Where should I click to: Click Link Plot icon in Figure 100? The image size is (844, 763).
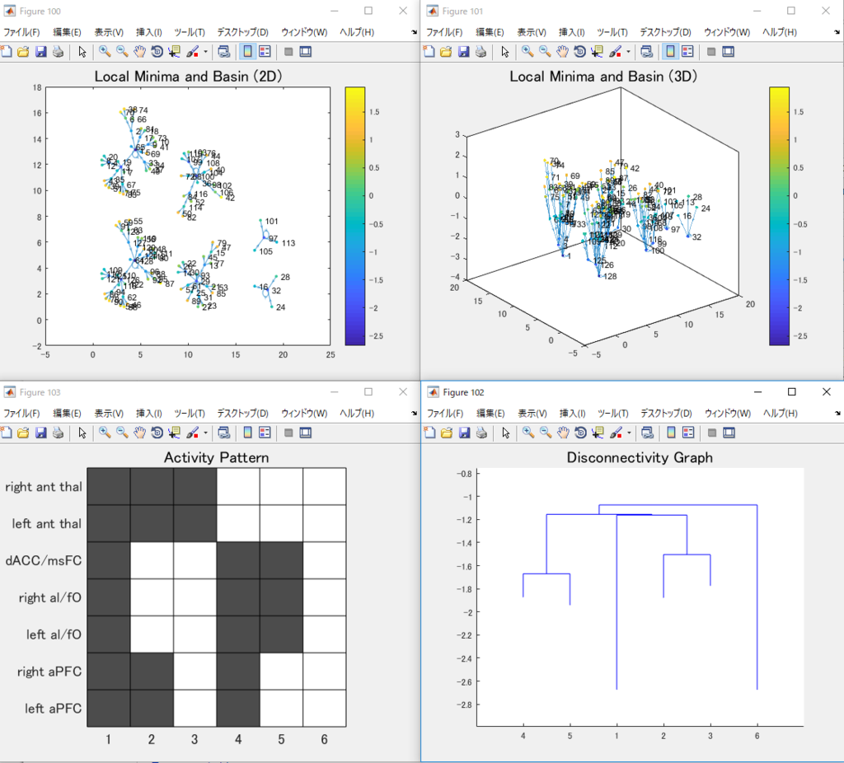point(224,52)
